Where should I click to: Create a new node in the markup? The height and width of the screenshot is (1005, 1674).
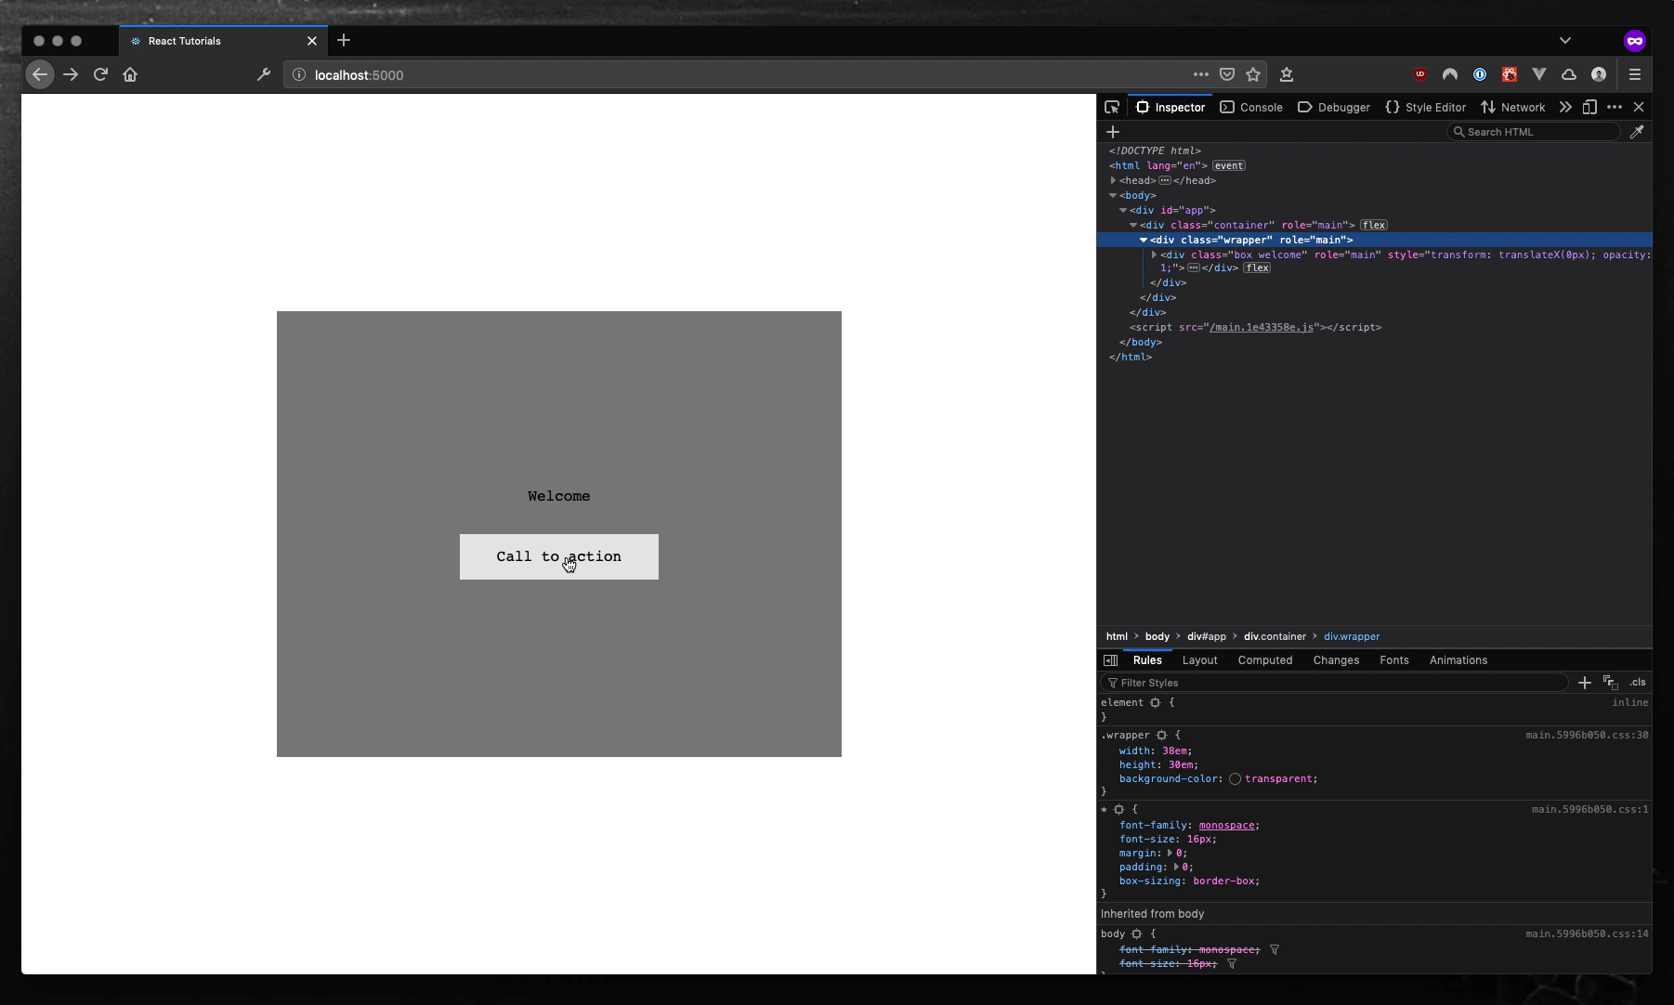1113,132
